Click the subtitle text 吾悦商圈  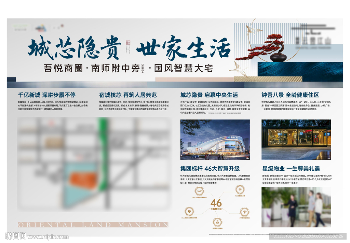tap(63, 68)
